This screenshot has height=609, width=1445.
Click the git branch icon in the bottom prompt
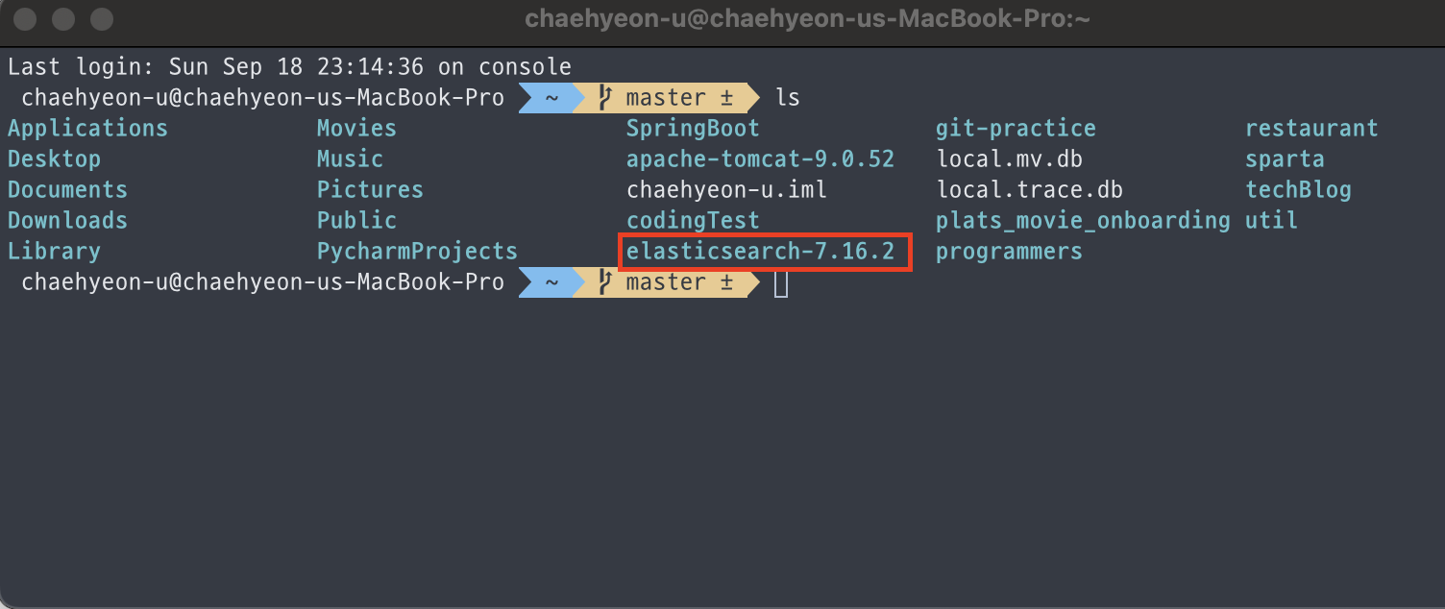point(605,282)
